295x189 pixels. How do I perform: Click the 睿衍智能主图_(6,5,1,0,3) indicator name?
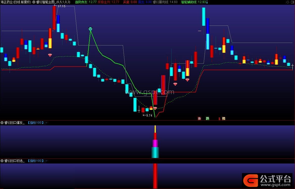coord(53,2)
